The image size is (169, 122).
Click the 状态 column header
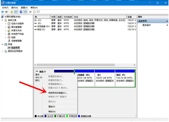tap(76, 17)
